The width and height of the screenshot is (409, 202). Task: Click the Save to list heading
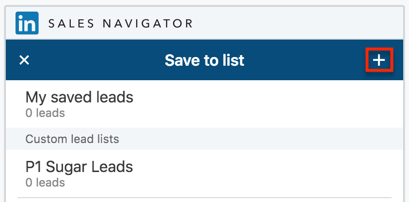point(204,60)
